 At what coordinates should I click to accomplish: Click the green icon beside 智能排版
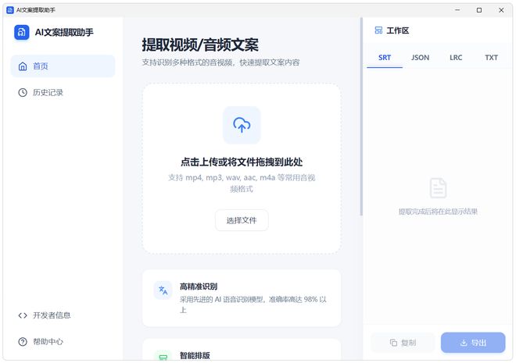[163, 356]
